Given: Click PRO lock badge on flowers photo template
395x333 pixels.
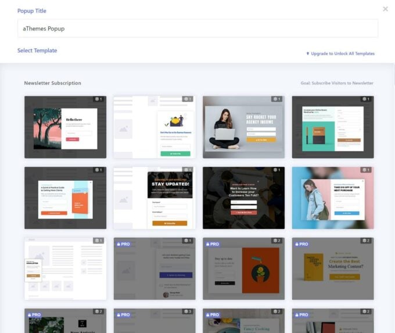Looking at the screenshot, I should (x=34, y=315).
